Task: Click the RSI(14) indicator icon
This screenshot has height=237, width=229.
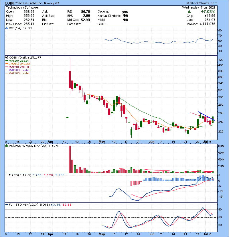Action: 7,28
